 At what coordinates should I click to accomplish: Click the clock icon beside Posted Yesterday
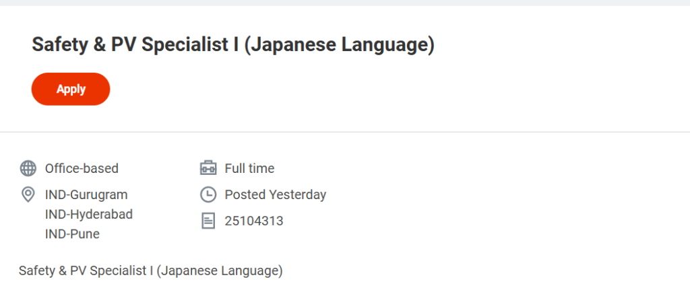[208, 195]
